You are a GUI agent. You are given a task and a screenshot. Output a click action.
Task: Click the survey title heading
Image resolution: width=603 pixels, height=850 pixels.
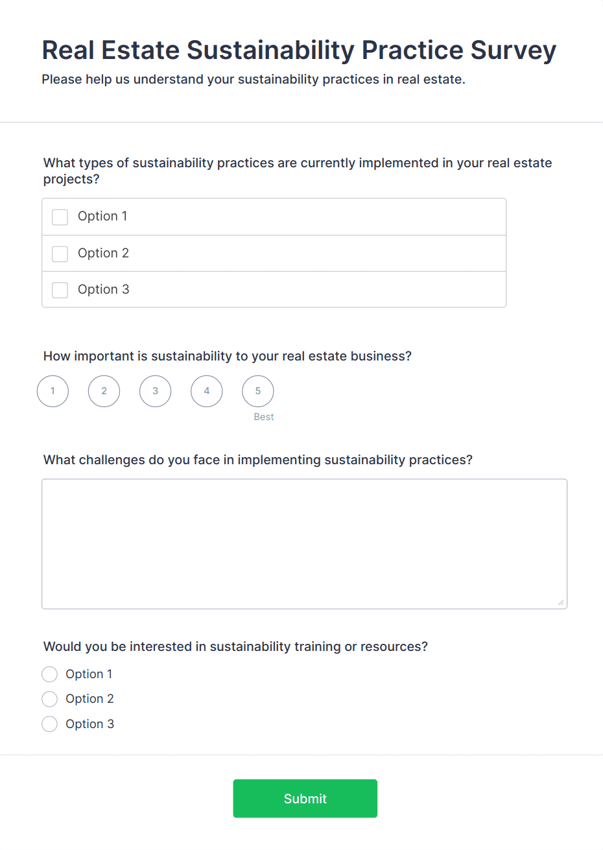[x=299, y=51]
